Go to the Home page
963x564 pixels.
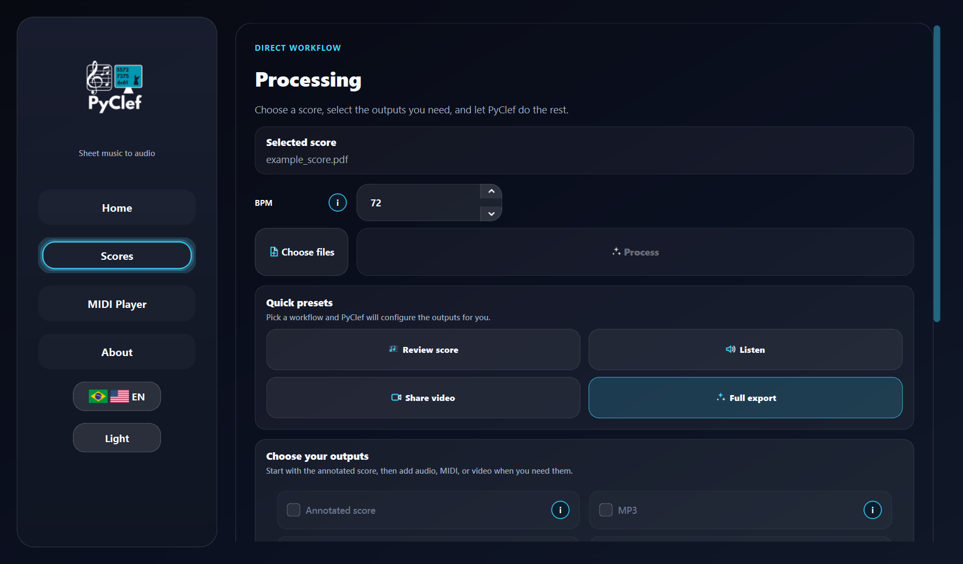117,208
